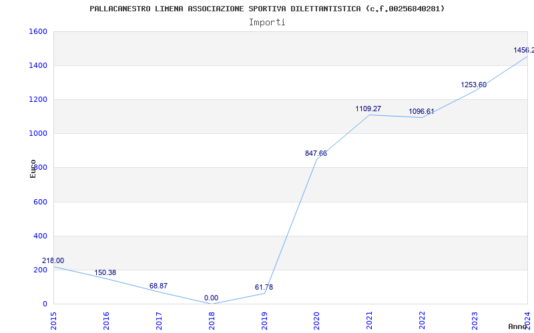Click the 2018 x-axis year label

pos(212,321)
